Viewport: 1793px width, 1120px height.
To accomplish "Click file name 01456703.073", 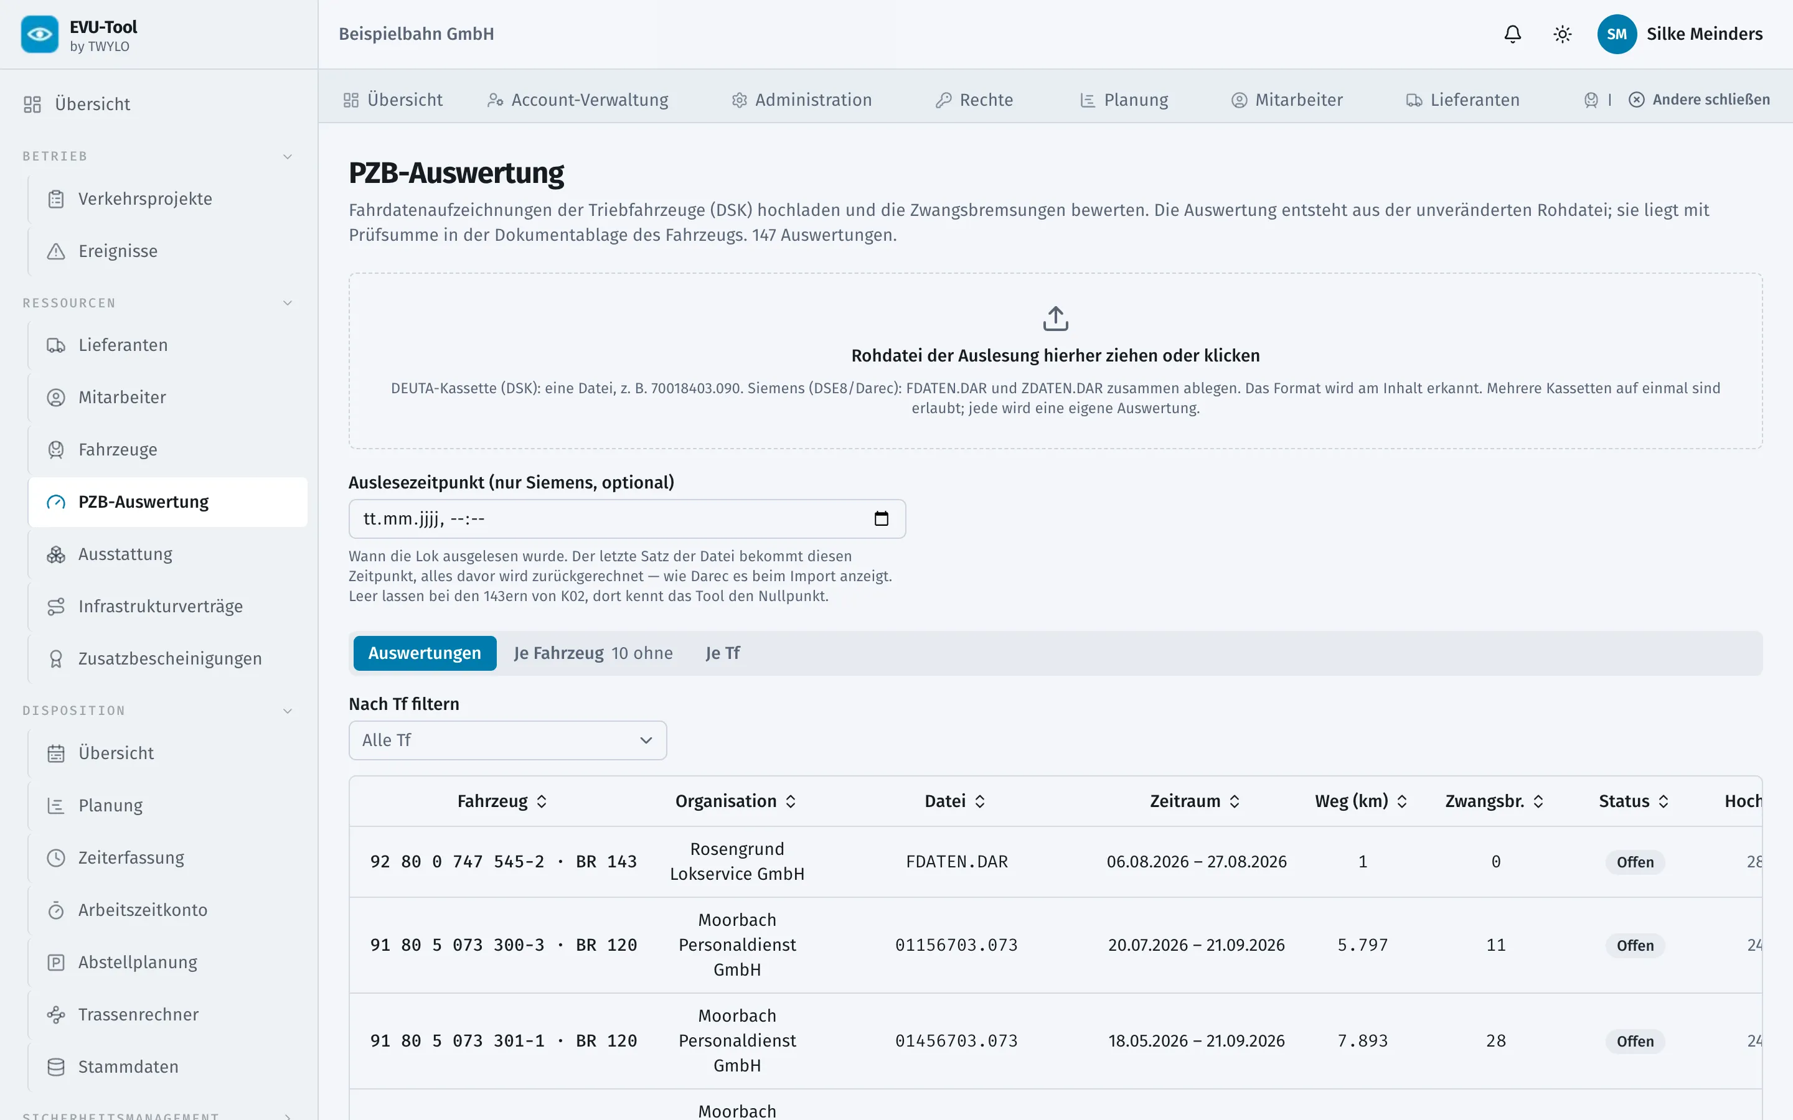I will [x=956, y=1041].
